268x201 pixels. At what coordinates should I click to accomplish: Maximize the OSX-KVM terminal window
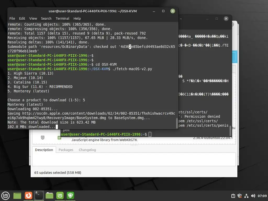click(163, 11)
